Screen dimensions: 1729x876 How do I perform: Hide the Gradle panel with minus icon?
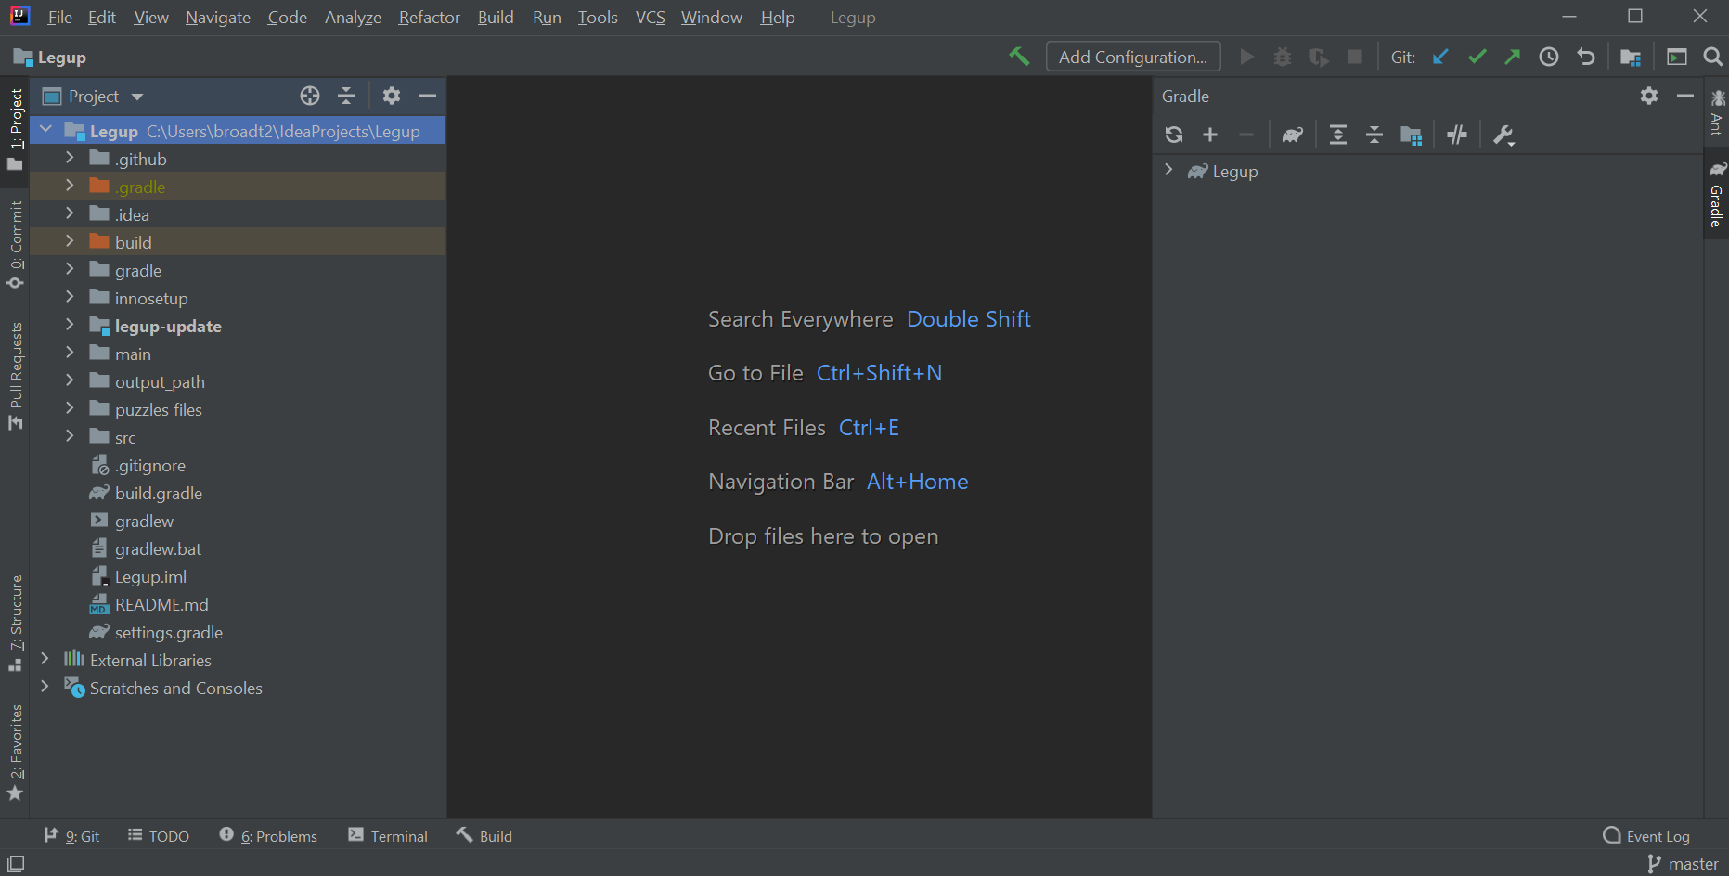1685,96
